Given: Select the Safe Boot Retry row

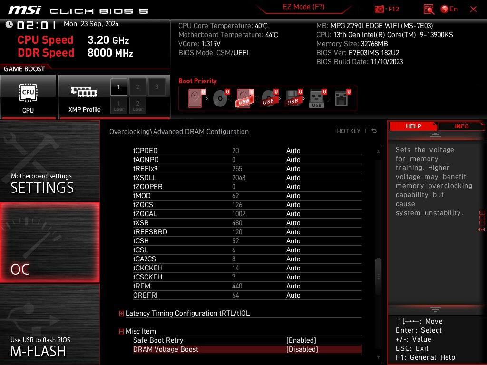Looking at the screenshot, I should pos(247,340).
